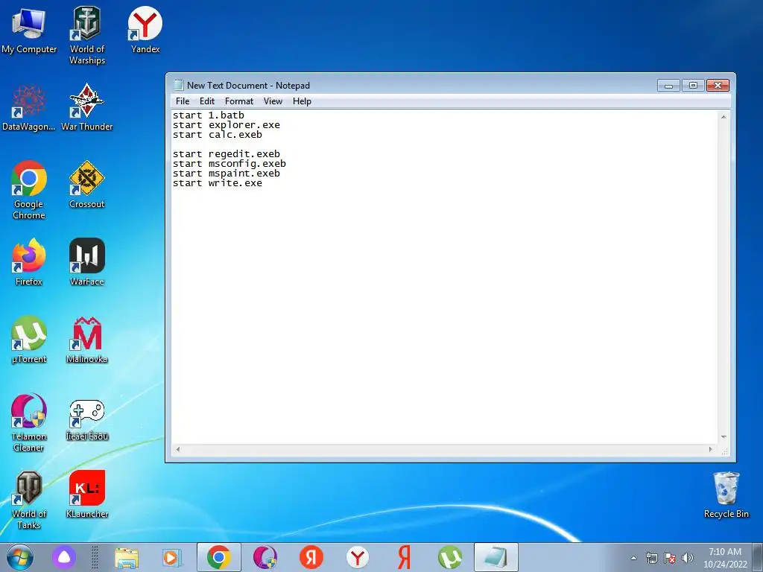
Task: Open the Windows Start menu
Action: pyautogui.click(x=20, y=557)
